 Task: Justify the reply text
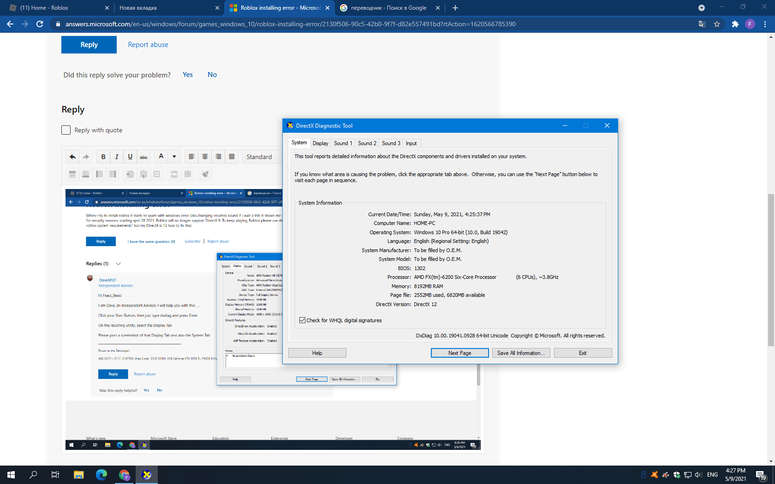[x=232, y=157]
